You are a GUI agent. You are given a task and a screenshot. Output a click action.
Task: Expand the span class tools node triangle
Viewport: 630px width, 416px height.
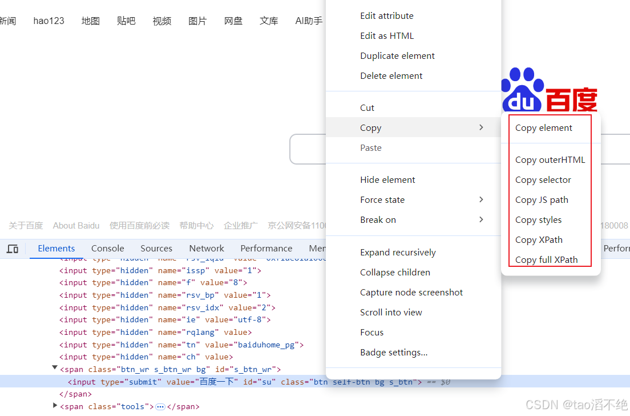tap(55, 405)
